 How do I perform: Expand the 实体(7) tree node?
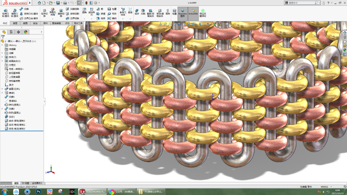click(2, 57)
